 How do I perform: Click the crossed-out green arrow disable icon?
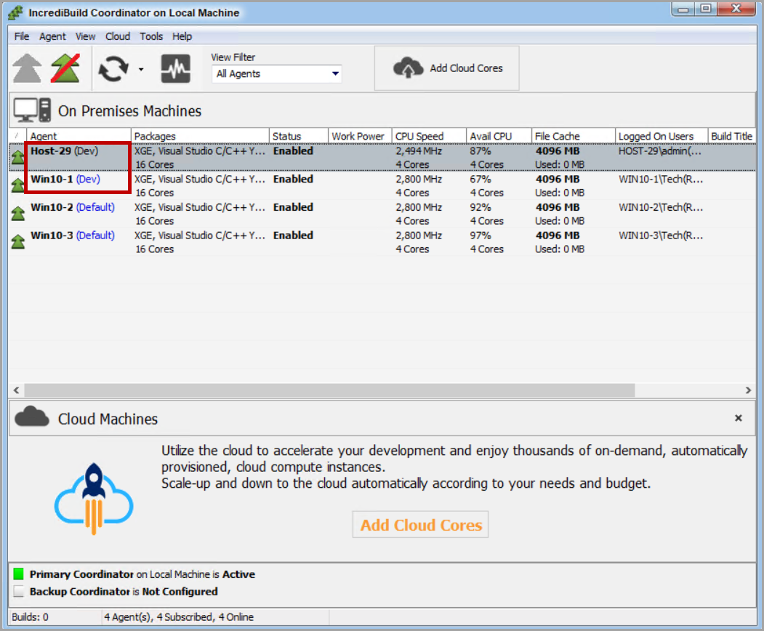click(x=65, y=68)
